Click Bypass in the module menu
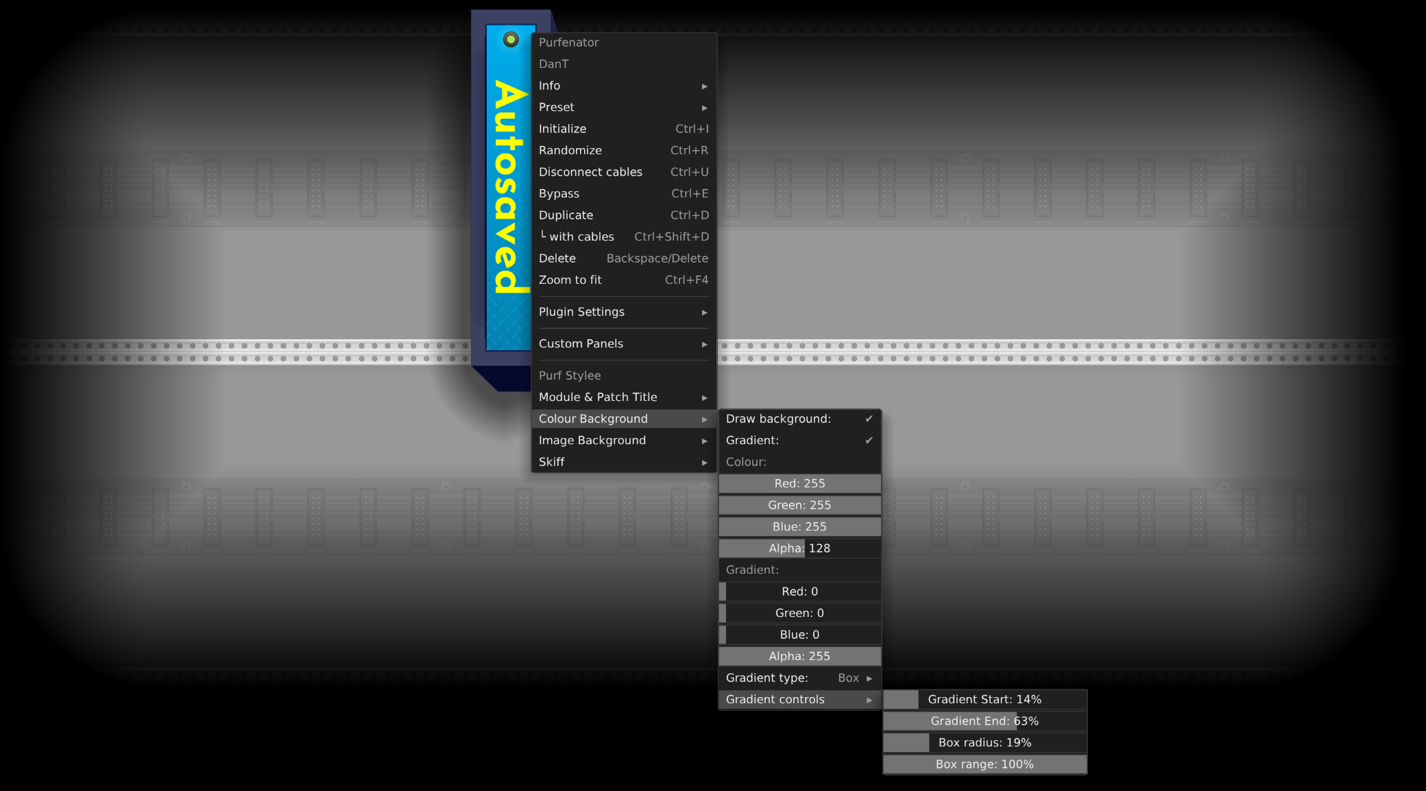The width and height of the screenshot is (1426, 791). [x=623, y=193]
